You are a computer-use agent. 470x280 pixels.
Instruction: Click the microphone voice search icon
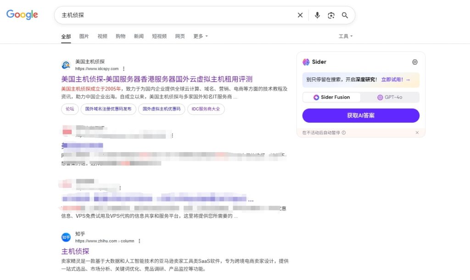[317, 15]
